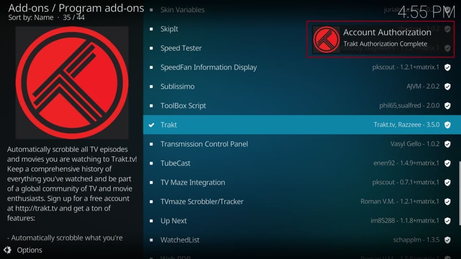Open the Options gear icon
Image resolution: width=461 pixels, height=259 pixels.
coord(7,250)
